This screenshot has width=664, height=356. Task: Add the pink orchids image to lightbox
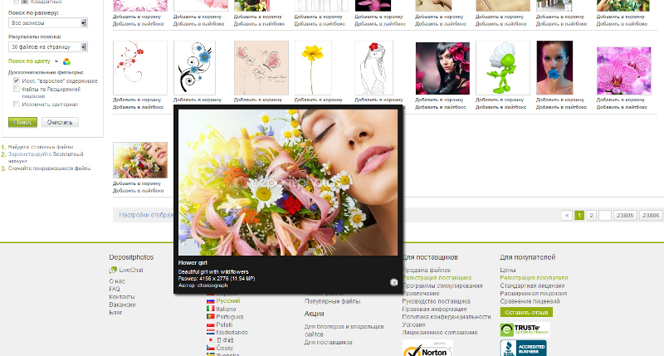click(622, 107)
